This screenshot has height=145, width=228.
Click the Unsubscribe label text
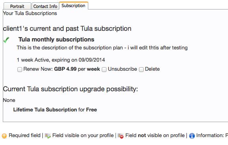122,69
